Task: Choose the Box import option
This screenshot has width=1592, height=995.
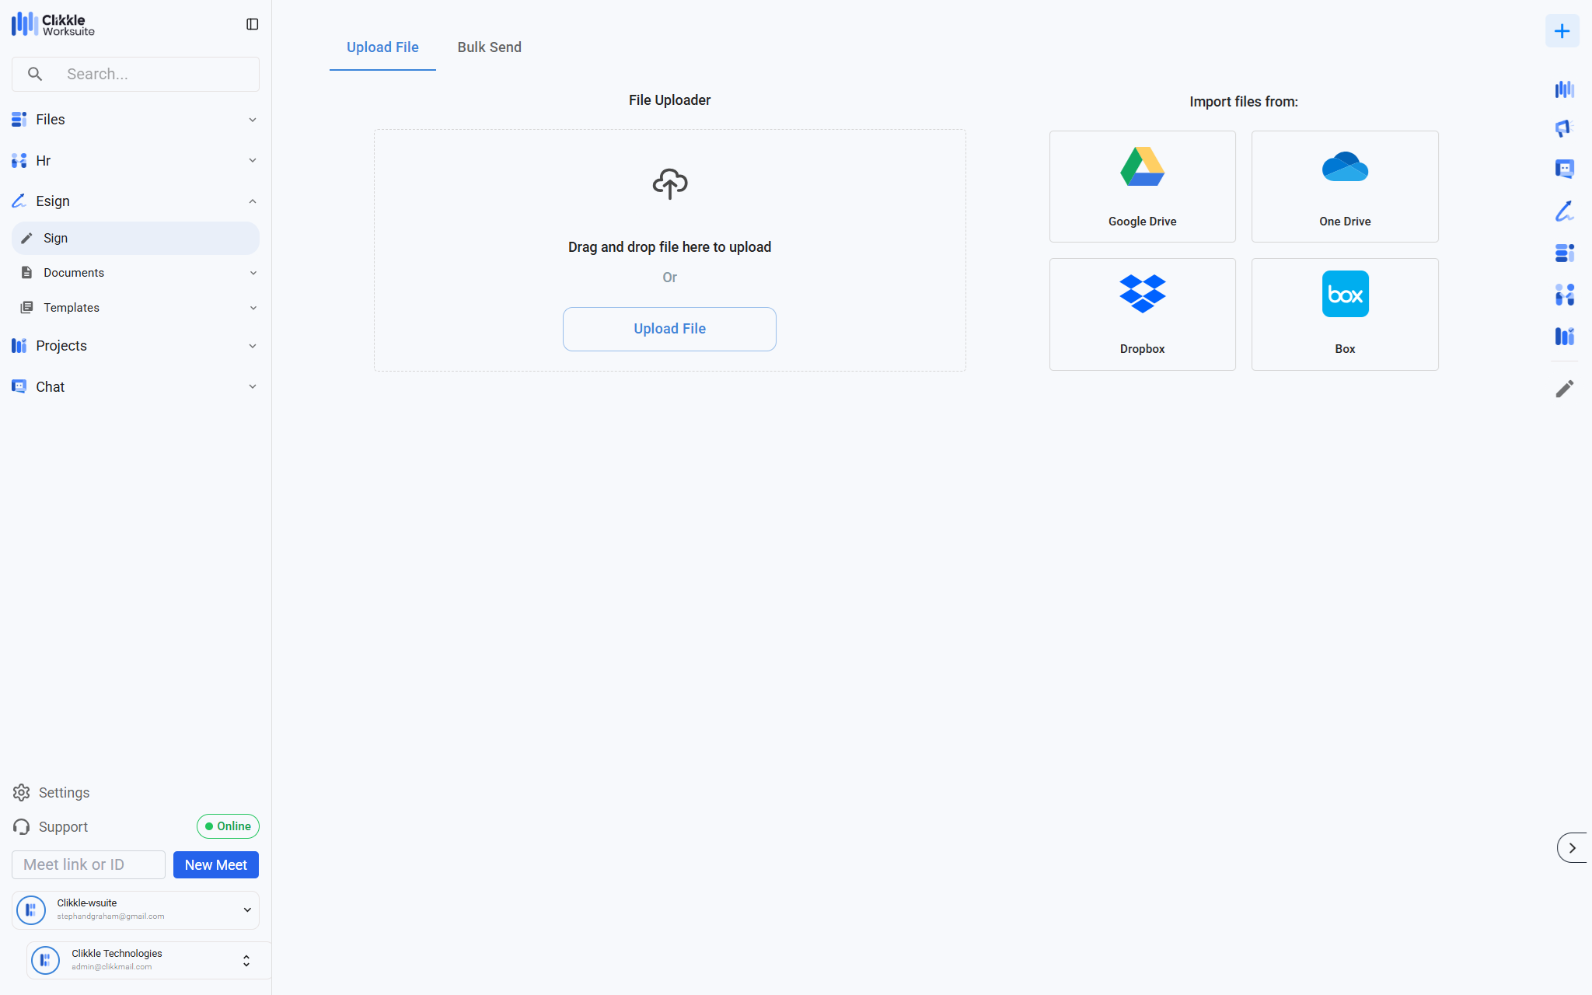Action: click(1344, 314)
